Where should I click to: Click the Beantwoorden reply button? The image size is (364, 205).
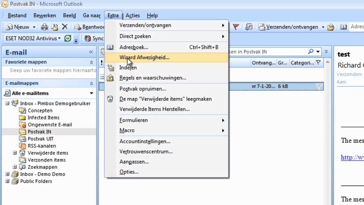click(x=89, y=27)
